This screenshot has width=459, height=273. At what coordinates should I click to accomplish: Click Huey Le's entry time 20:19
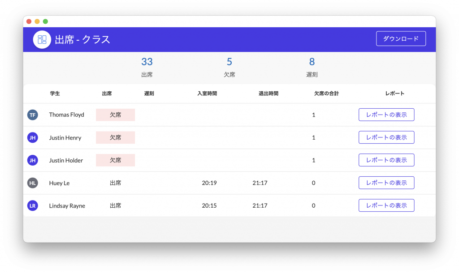pos(209,183)
